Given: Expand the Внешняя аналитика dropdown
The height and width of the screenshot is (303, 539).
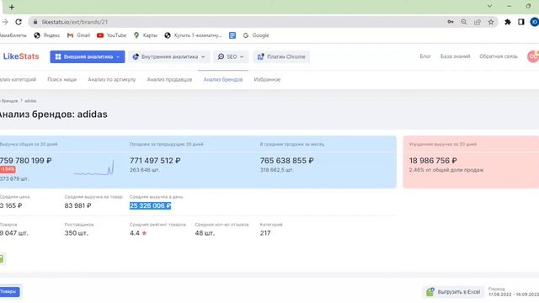Looking at the screenshot, I should pos(88,56).
